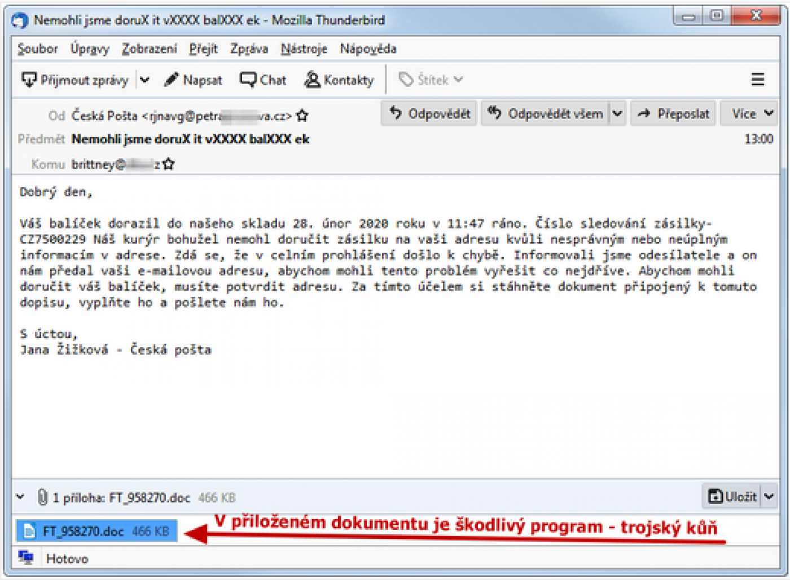
Task: Open the hamburger application menu
Action: point(758,80)
